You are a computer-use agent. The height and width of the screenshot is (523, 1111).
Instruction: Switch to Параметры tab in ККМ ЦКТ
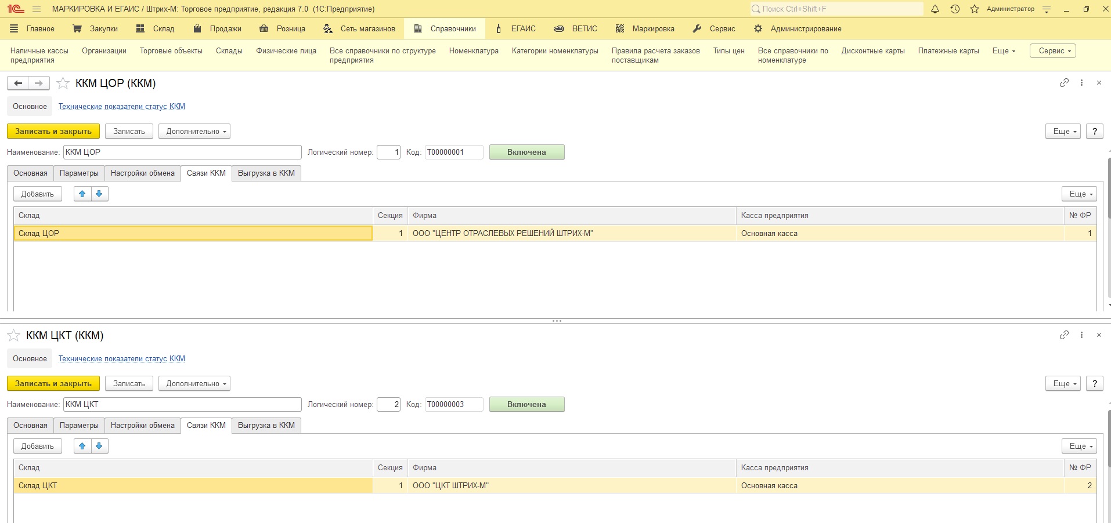pos(79,426)
